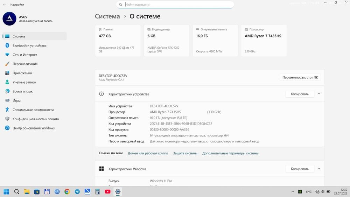Collapse Характеристики Windows section
The image size is (350, 197).
[319, 169]
